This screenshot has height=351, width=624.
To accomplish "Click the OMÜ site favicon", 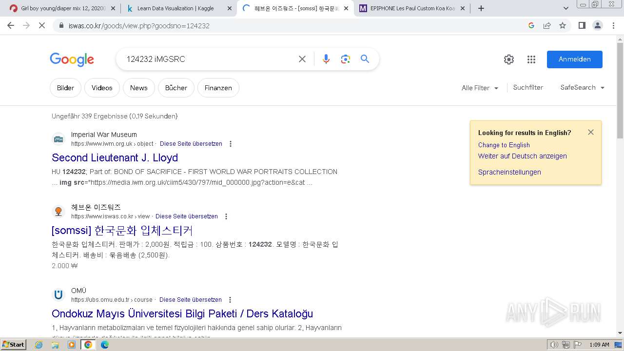I will (58, 295).
